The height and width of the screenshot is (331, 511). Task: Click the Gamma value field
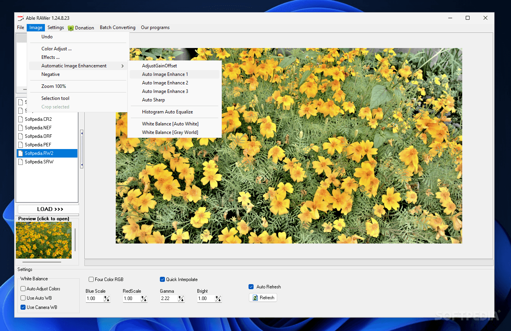tap(168, 298)
